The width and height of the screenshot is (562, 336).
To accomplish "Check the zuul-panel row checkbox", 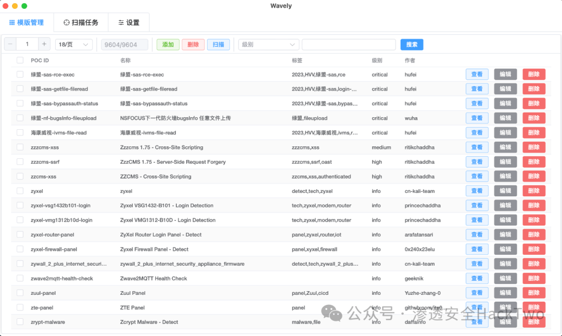I will 20,293.
